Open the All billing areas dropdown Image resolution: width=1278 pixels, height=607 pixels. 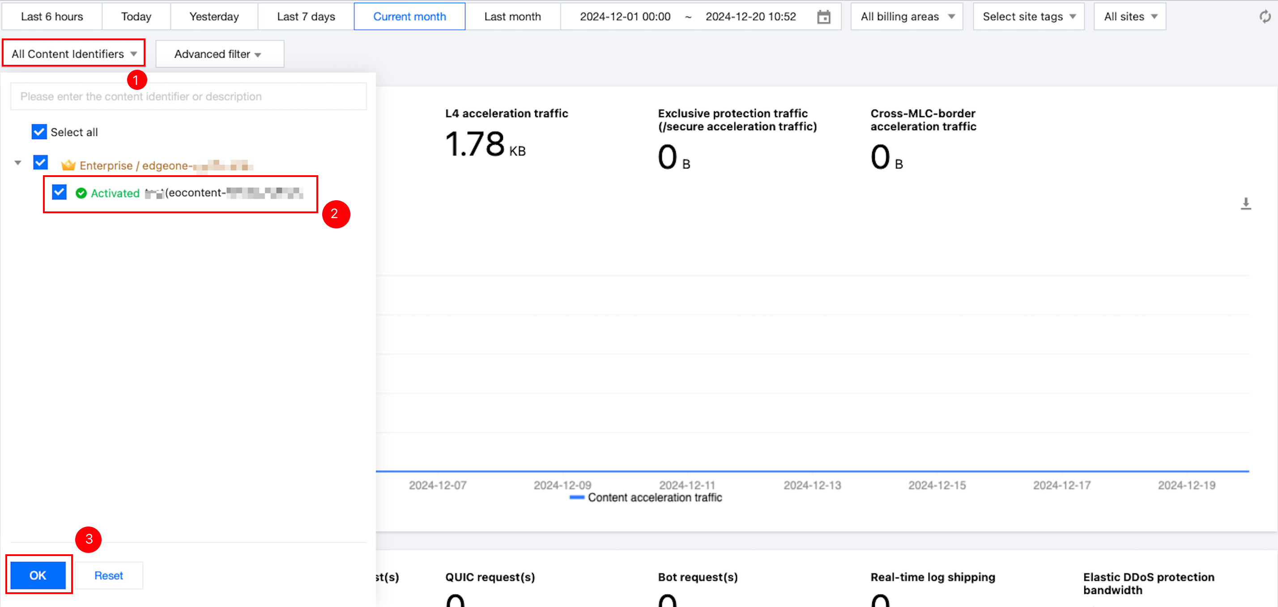click(907, 17)
